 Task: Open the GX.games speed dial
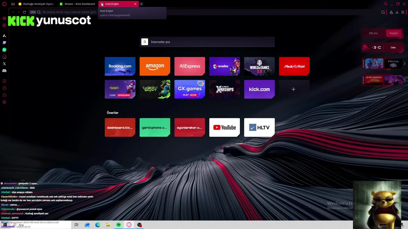(x=190, y=89)
